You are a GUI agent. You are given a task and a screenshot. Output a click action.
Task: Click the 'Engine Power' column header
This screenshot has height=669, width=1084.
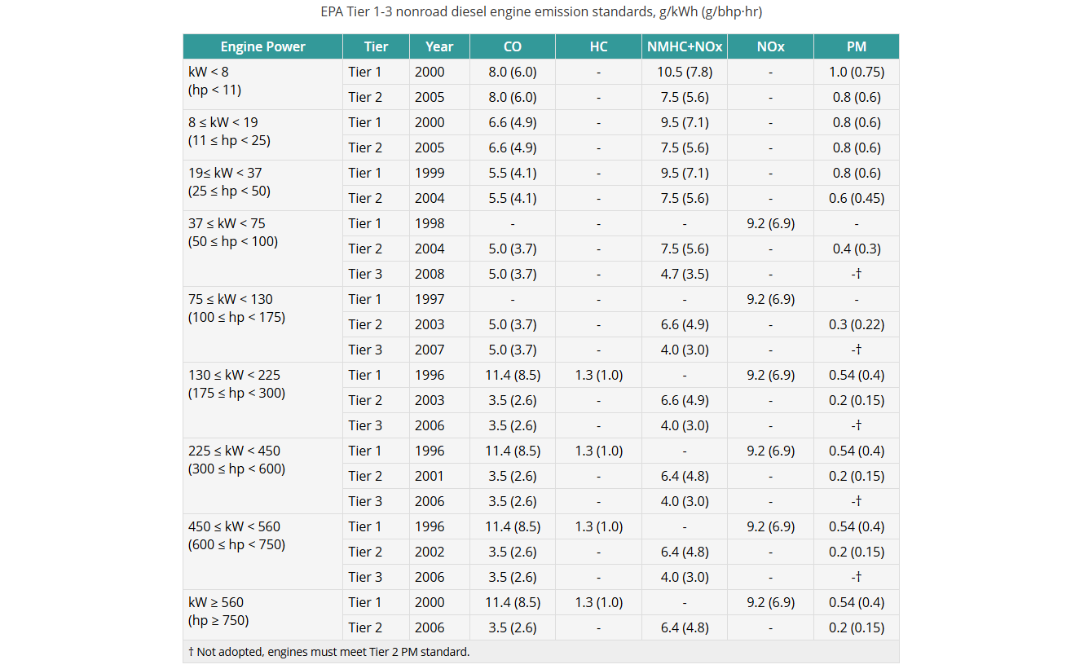tap(262, 46)
